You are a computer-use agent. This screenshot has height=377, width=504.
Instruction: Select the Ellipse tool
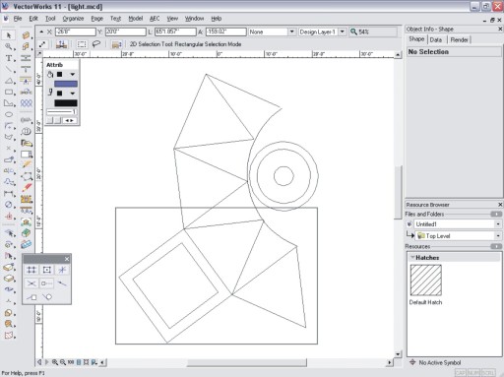(9, 114)
